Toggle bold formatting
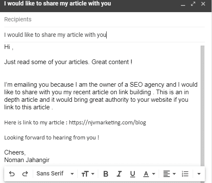Screen dimensions: 212x183 coord(106,174)
